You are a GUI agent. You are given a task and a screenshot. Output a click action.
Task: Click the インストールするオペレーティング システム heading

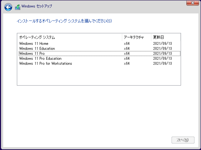[64, 21]
